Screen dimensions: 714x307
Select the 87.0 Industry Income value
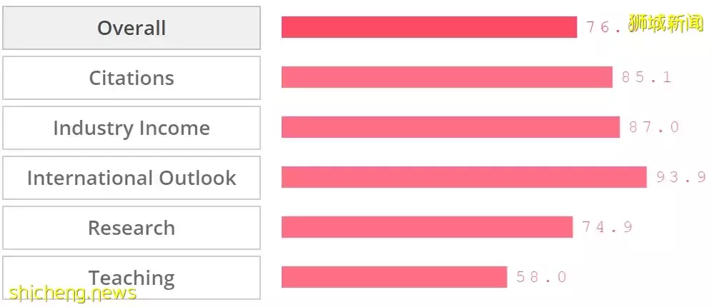click(653, 127)
